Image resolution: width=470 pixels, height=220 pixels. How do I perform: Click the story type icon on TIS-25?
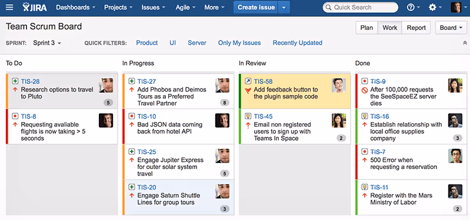coord(132,151)
